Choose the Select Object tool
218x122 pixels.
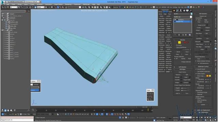coord(19,7)
